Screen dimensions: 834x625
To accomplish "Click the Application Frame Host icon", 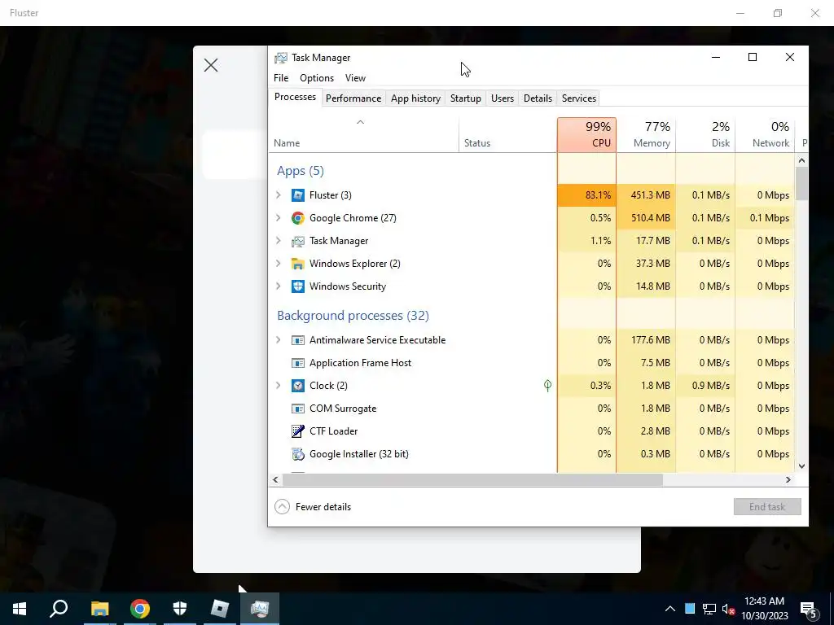I will click(x=298, y=363).
